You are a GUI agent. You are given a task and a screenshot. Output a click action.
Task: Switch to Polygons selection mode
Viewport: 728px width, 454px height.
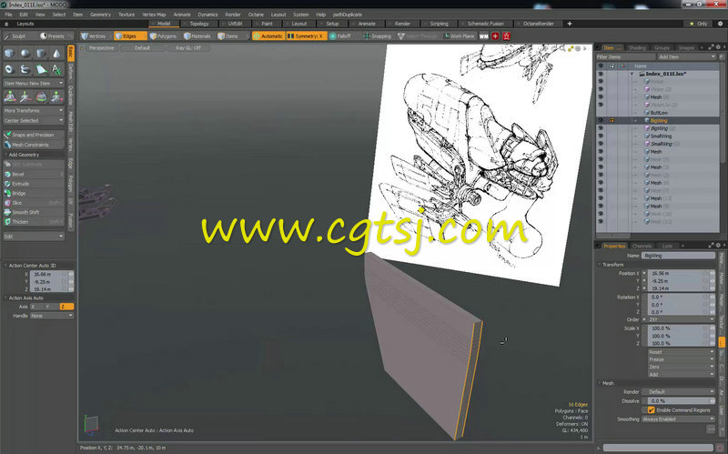pyautogui.click(x=164, y=35)
